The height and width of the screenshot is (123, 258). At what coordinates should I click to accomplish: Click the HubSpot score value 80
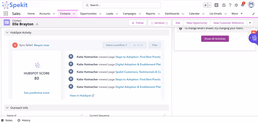(37, 78)
